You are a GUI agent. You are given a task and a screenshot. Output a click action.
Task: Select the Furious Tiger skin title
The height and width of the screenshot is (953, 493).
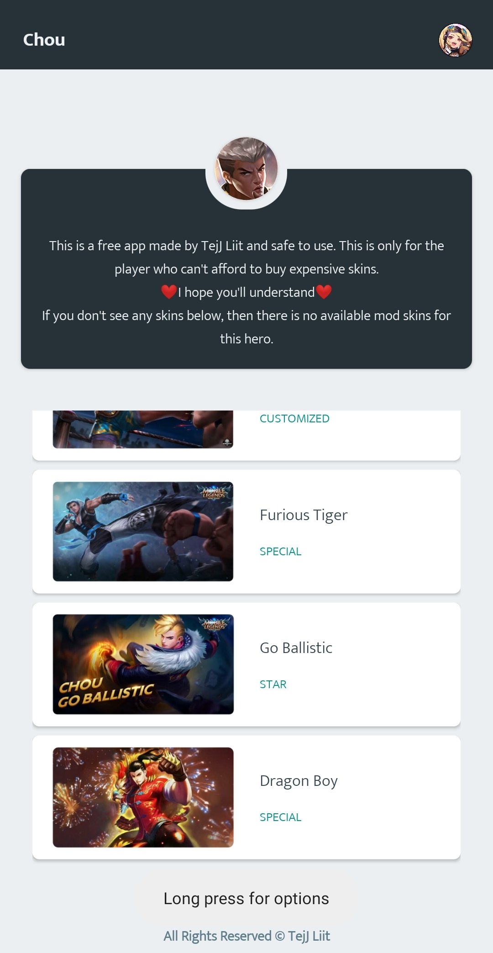pyautogui.click(x=304, y=515)
